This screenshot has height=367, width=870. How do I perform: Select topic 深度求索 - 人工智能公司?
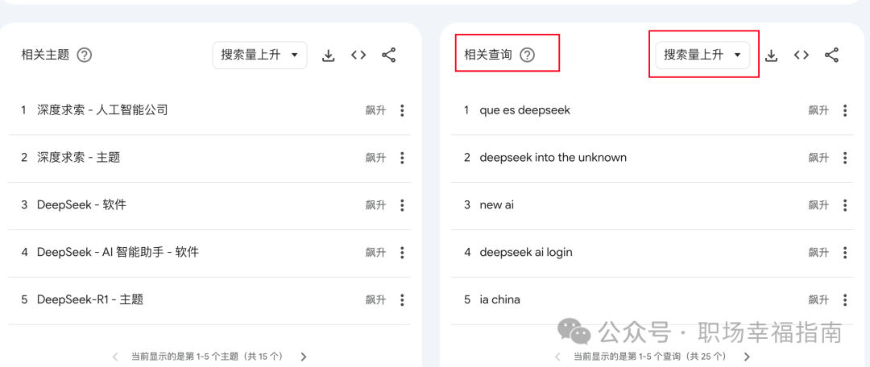(x=102, y=110)
